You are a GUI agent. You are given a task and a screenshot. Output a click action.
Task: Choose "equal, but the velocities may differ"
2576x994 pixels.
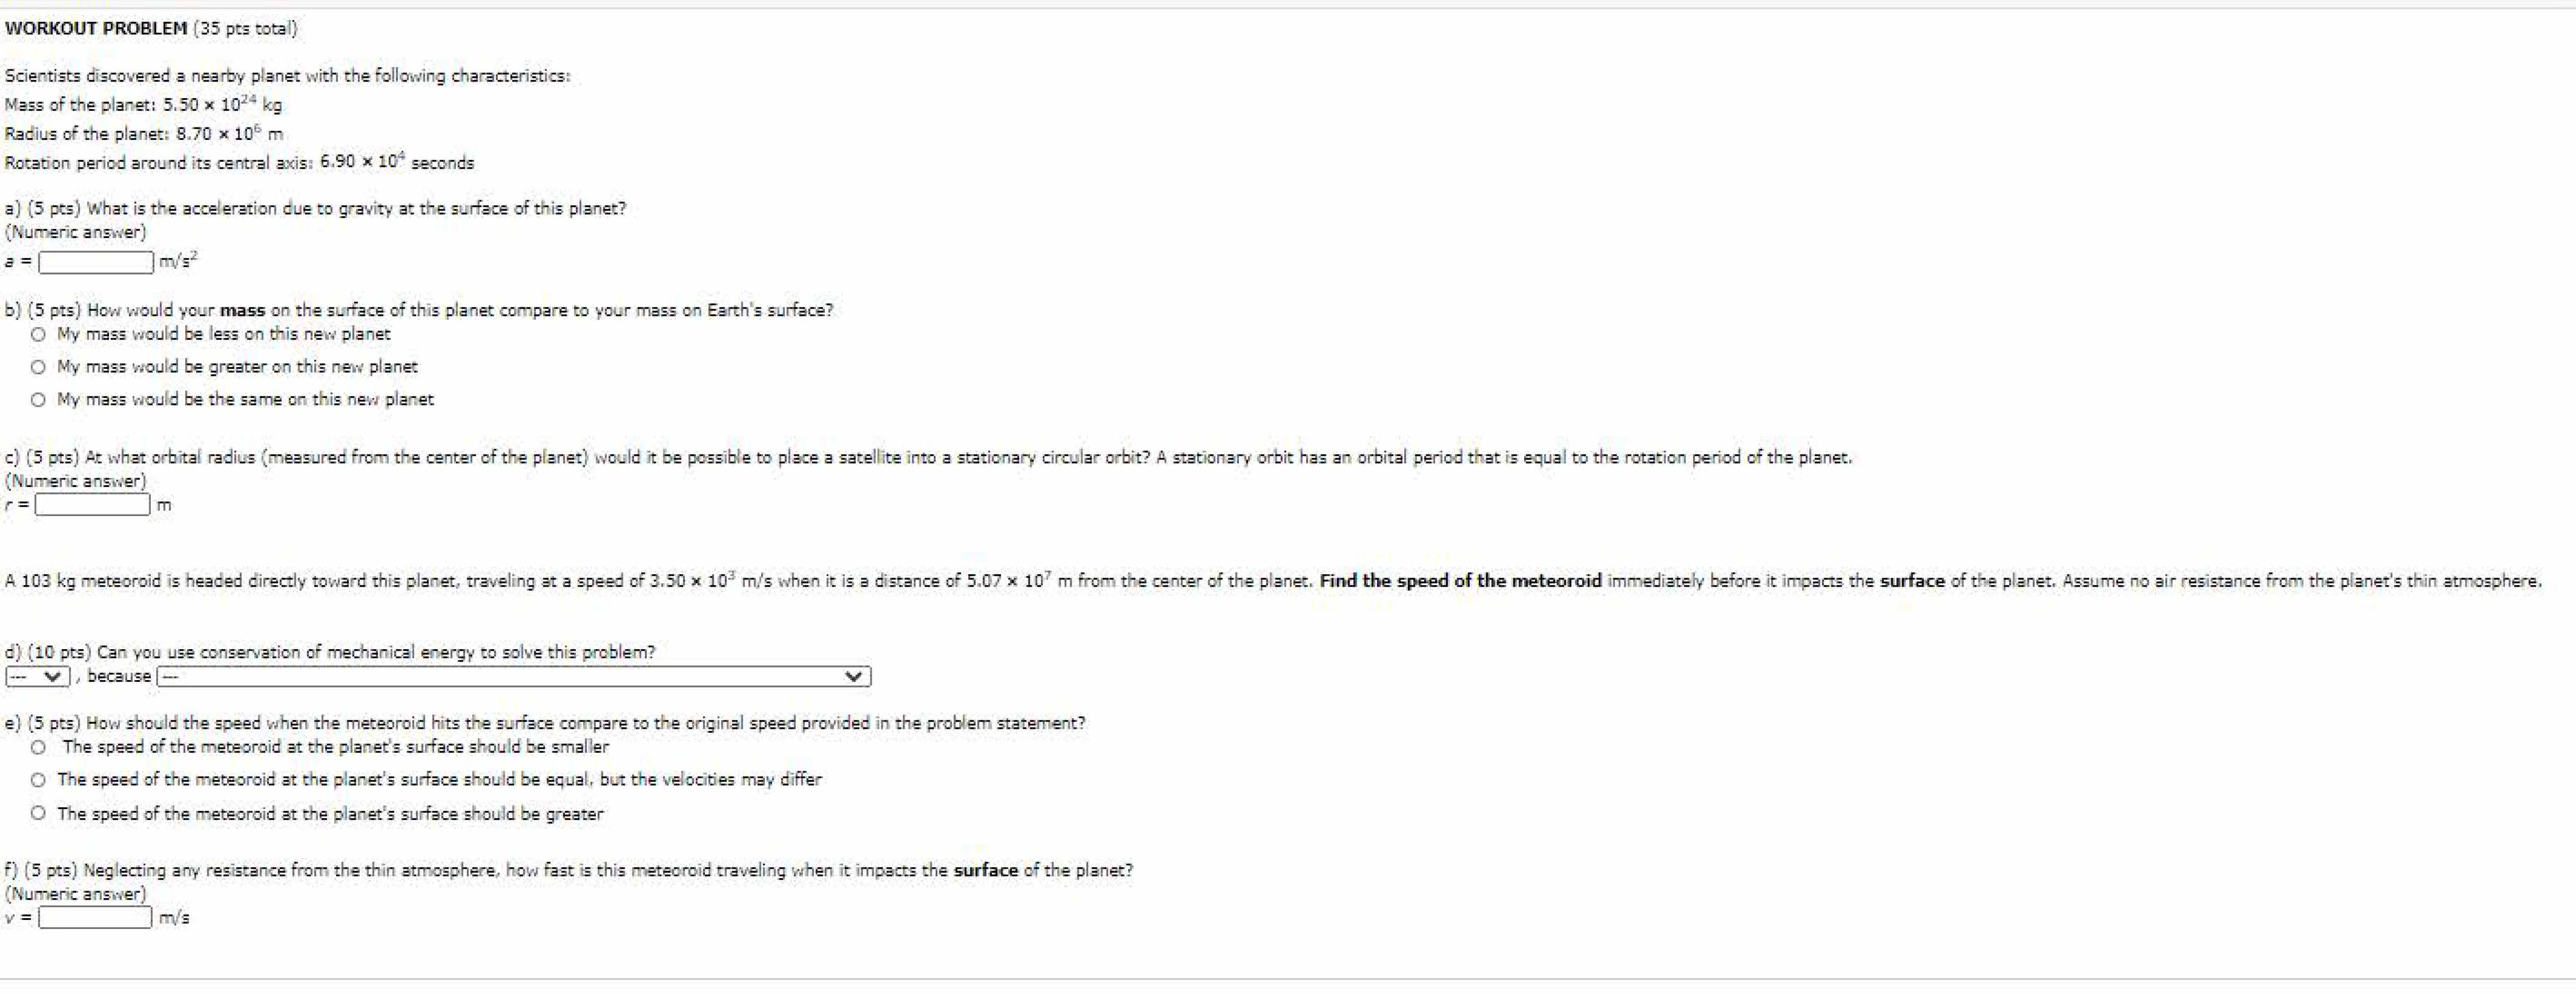[x=38, y=780]
